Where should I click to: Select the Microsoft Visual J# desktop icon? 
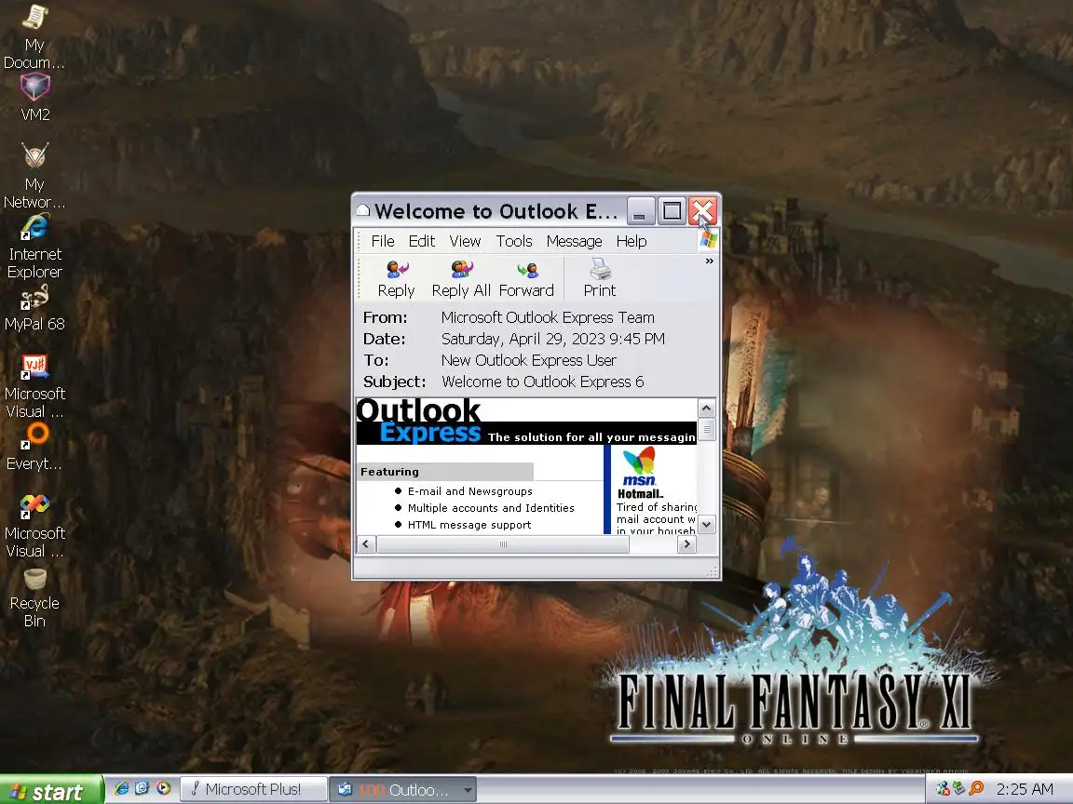coord(34,387)
